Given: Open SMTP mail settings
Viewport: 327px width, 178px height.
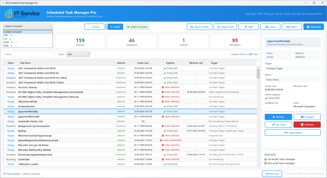Looking at the screenshot, I should pos(292,27).
